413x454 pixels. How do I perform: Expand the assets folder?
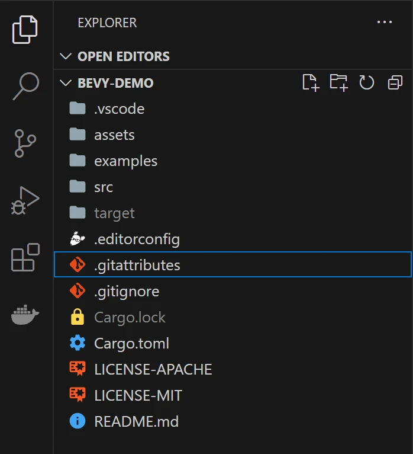pos(114,135)
